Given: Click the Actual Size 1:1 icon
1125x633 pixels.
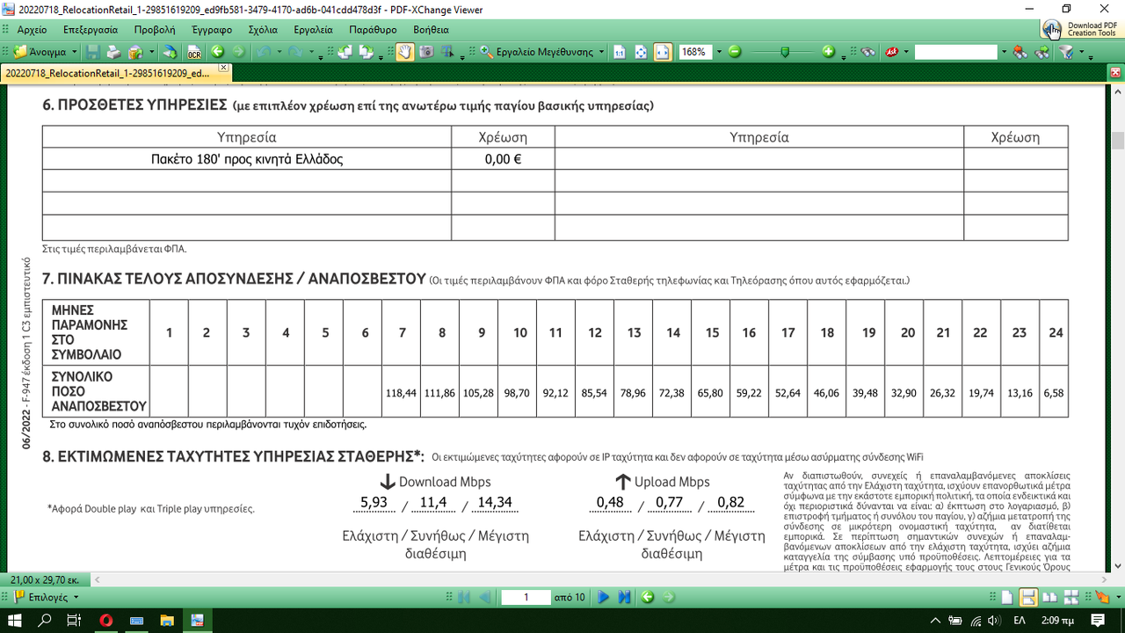Looking at the screenshot, I should pyautogui.click(x=620, y=52).
